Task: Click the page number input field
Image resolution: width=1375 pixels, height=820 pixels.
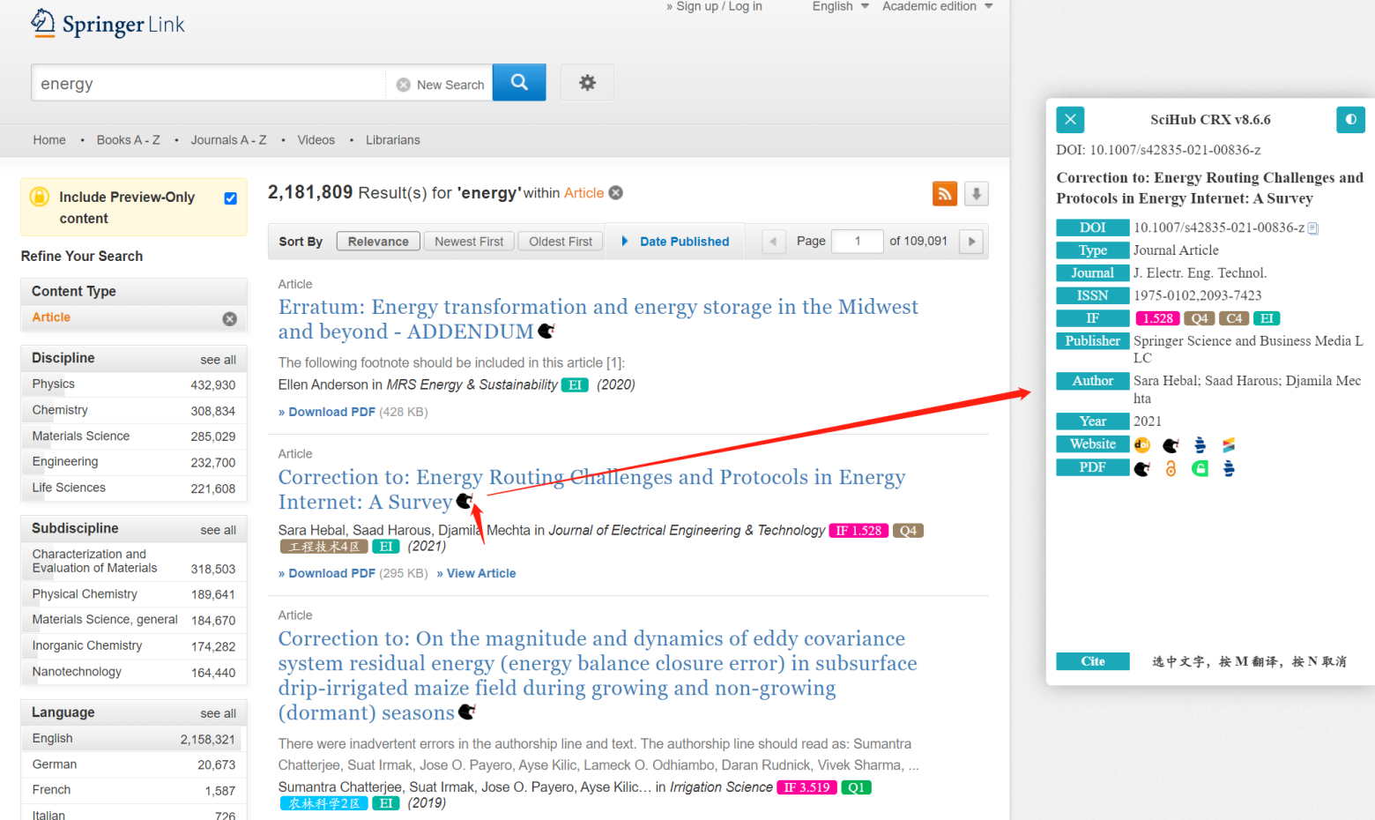Action: pyautogui.click(x=857, y=241)
